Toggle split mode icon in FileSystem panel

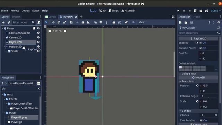39,83
